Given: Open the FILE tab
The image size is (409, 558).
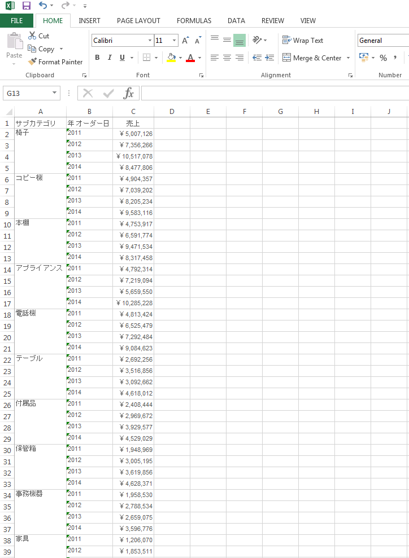Looking at the screenshot, I should point(17,21).
